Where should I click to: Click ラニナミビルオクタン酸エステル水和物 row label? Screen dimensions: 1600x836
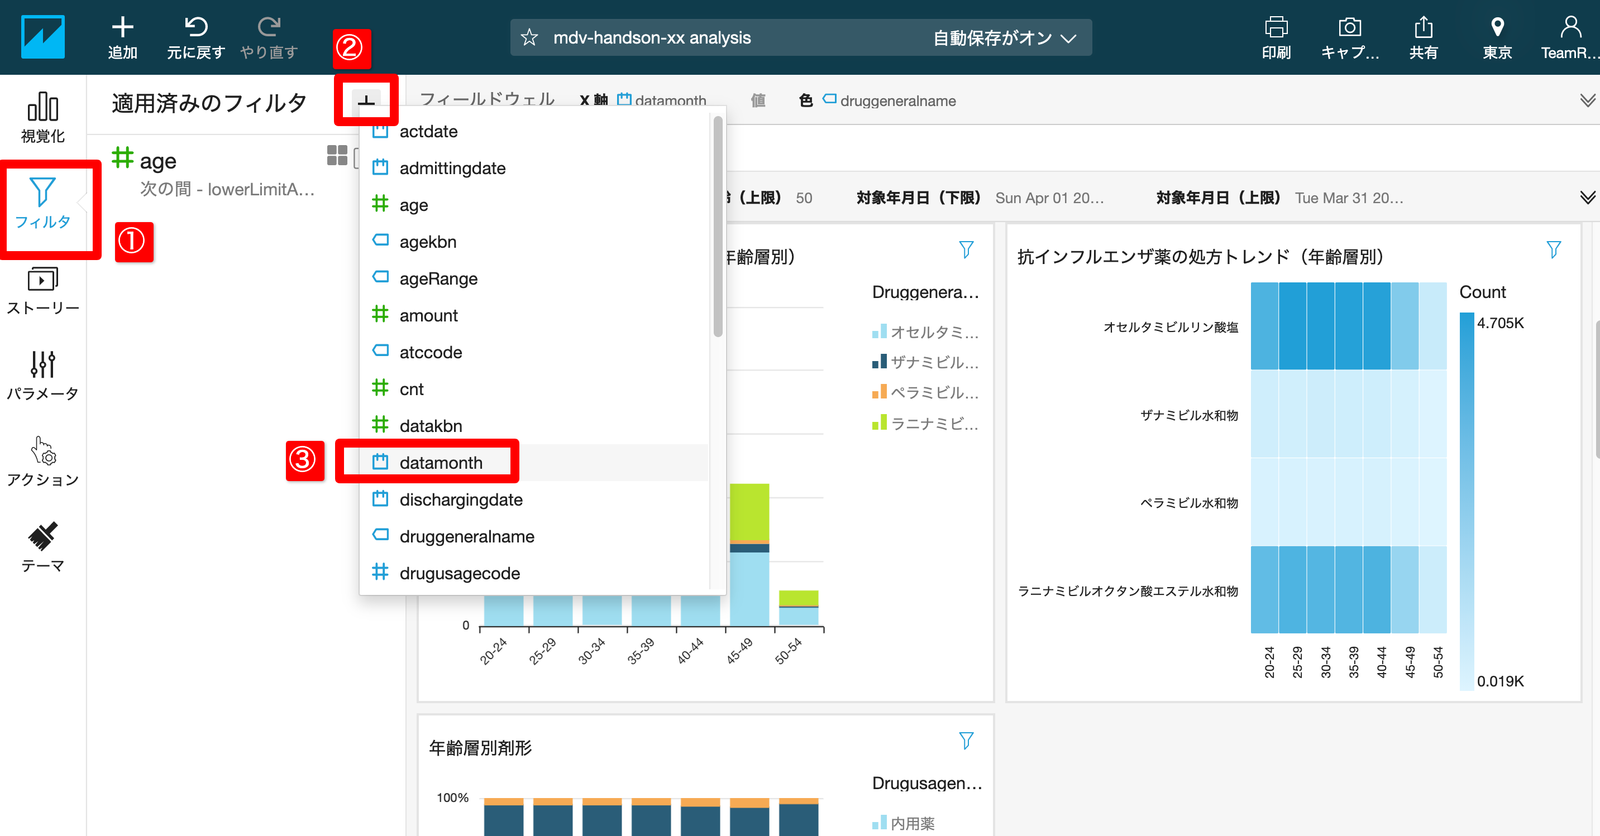(1128, 591)
